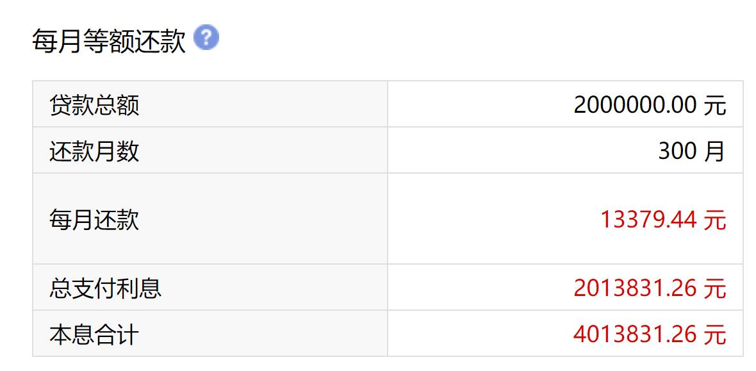756x371 pixels.
Task: Click the 300 months number
Action: pyautogui.click(x=677, y=151)
